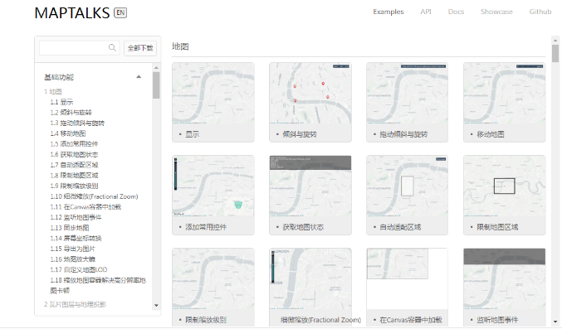This screenshot has height=329, width=562.
Task: Select sidebar item 1.17 自定义地图LOD
Action: 79,270
